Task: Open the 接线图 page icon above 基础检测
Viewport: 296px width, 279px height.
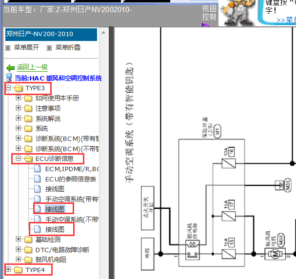Action: (x=38, y=229)
